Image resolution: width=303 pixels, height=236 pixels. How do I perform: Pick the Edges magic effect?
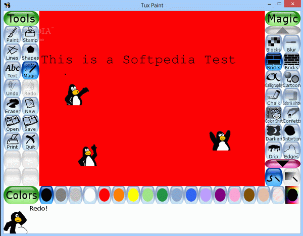291,151
